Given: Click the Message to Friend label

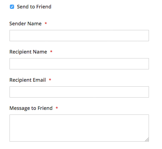Looking at the screenshot, I should tap(31, 108).
